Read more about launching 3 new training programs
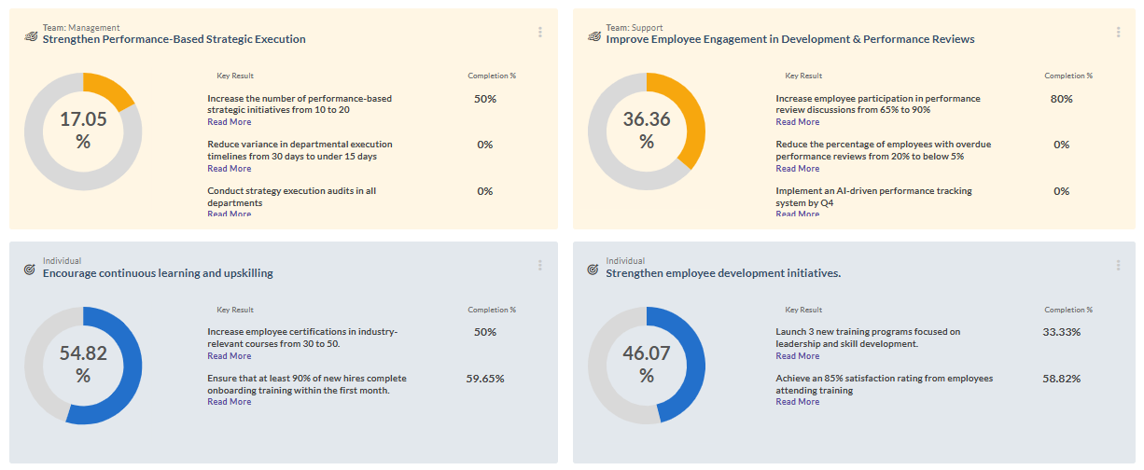 pos(798,356)
